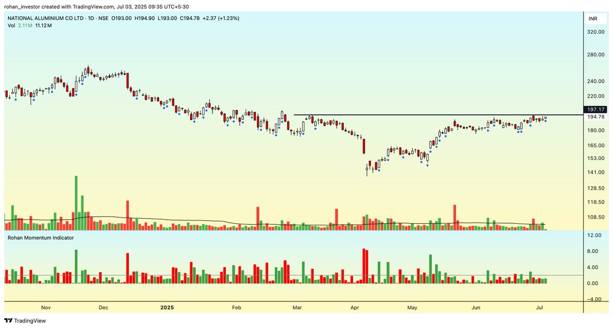This screenshot has width=613, height=328.
Task: Click the 108.50 price axis label
Action: pyautogui.click(x=597, y=217)
